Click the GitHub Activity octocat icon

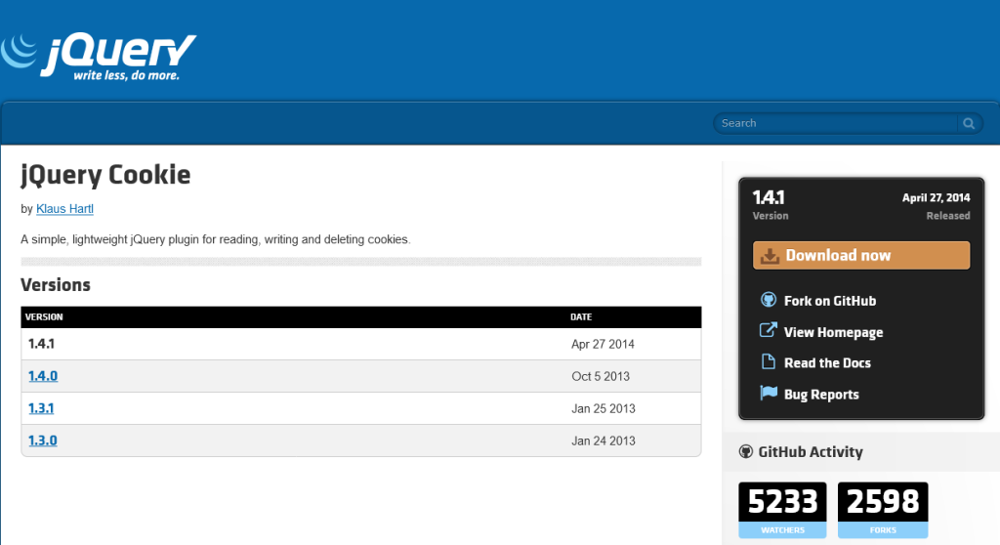click(745, 452)
